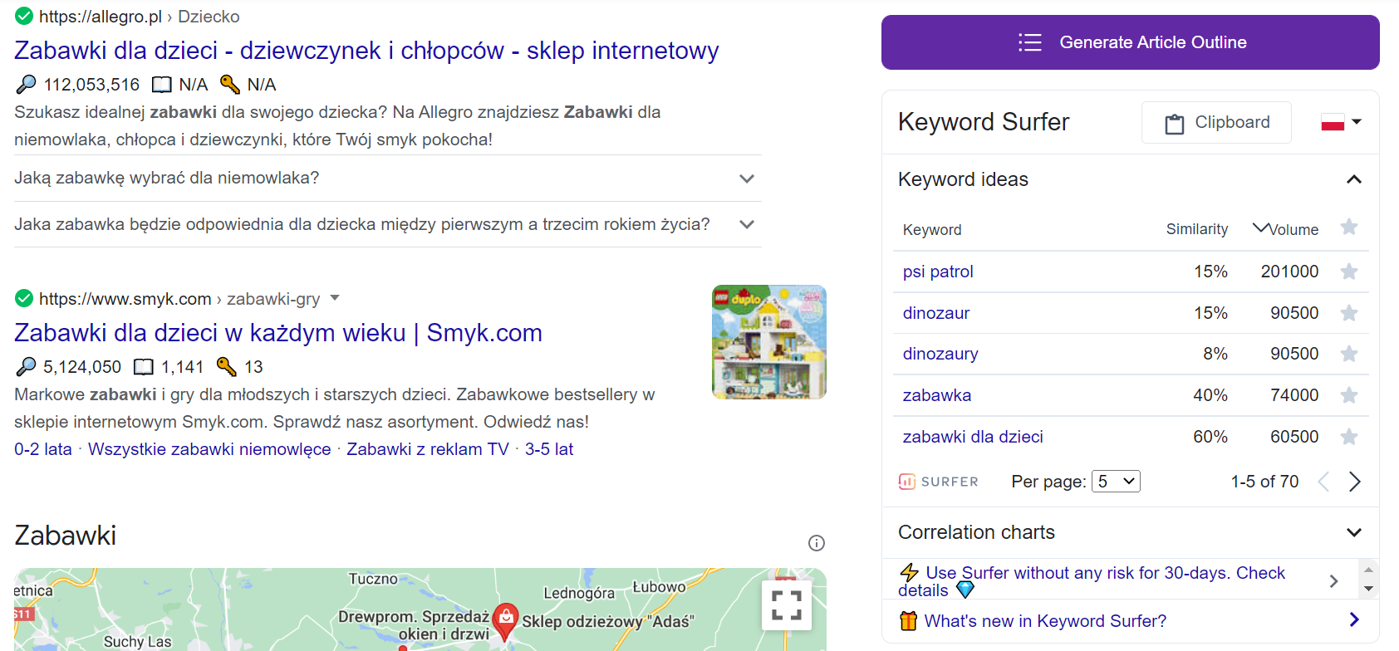Open the 3-5 lat sitelink
1399x651 pixels.
[x=549, y=449]
